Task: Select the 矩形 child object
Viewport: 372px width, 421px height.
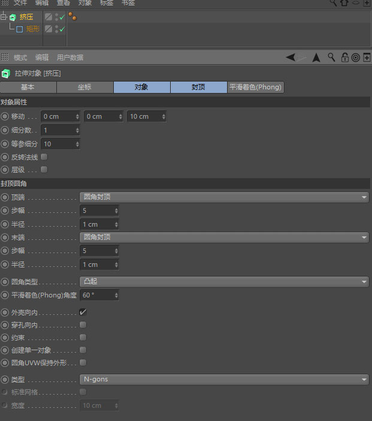Action: (33, 29)
